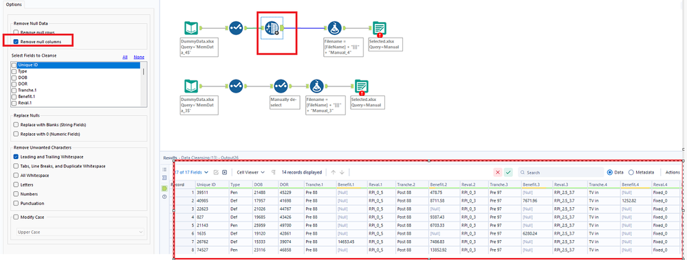
Task: Select Formula tool with Manual_3 expression
Action: pyautogui.click(x=316, y=86)
